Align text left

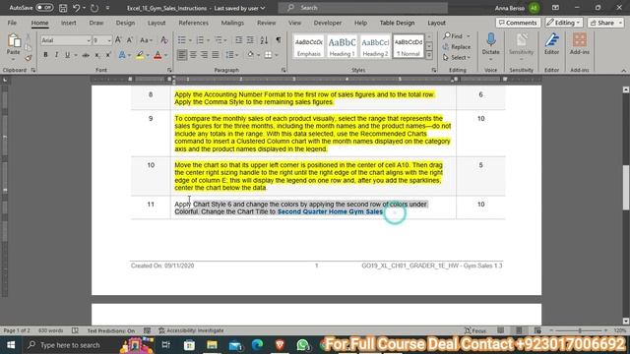pos(182,55)
